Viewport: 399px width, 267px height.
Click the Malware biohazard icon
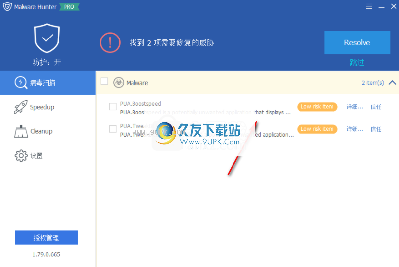pyautogui.click(x=119, y=82)
